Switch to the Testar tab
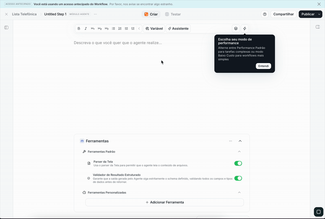Image resolution: width=325 pixels, height=219 pixels. coord(173,14)
